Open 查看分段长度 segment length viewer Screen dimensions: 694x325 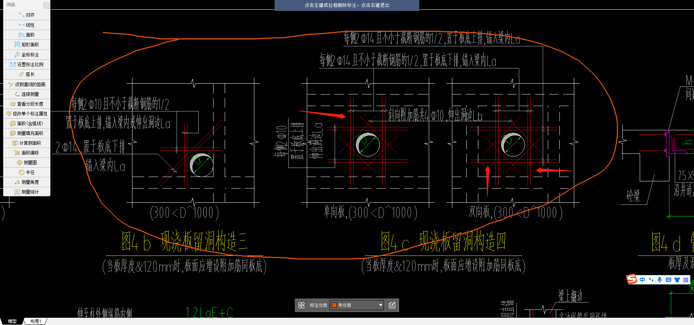coord(27,104)
